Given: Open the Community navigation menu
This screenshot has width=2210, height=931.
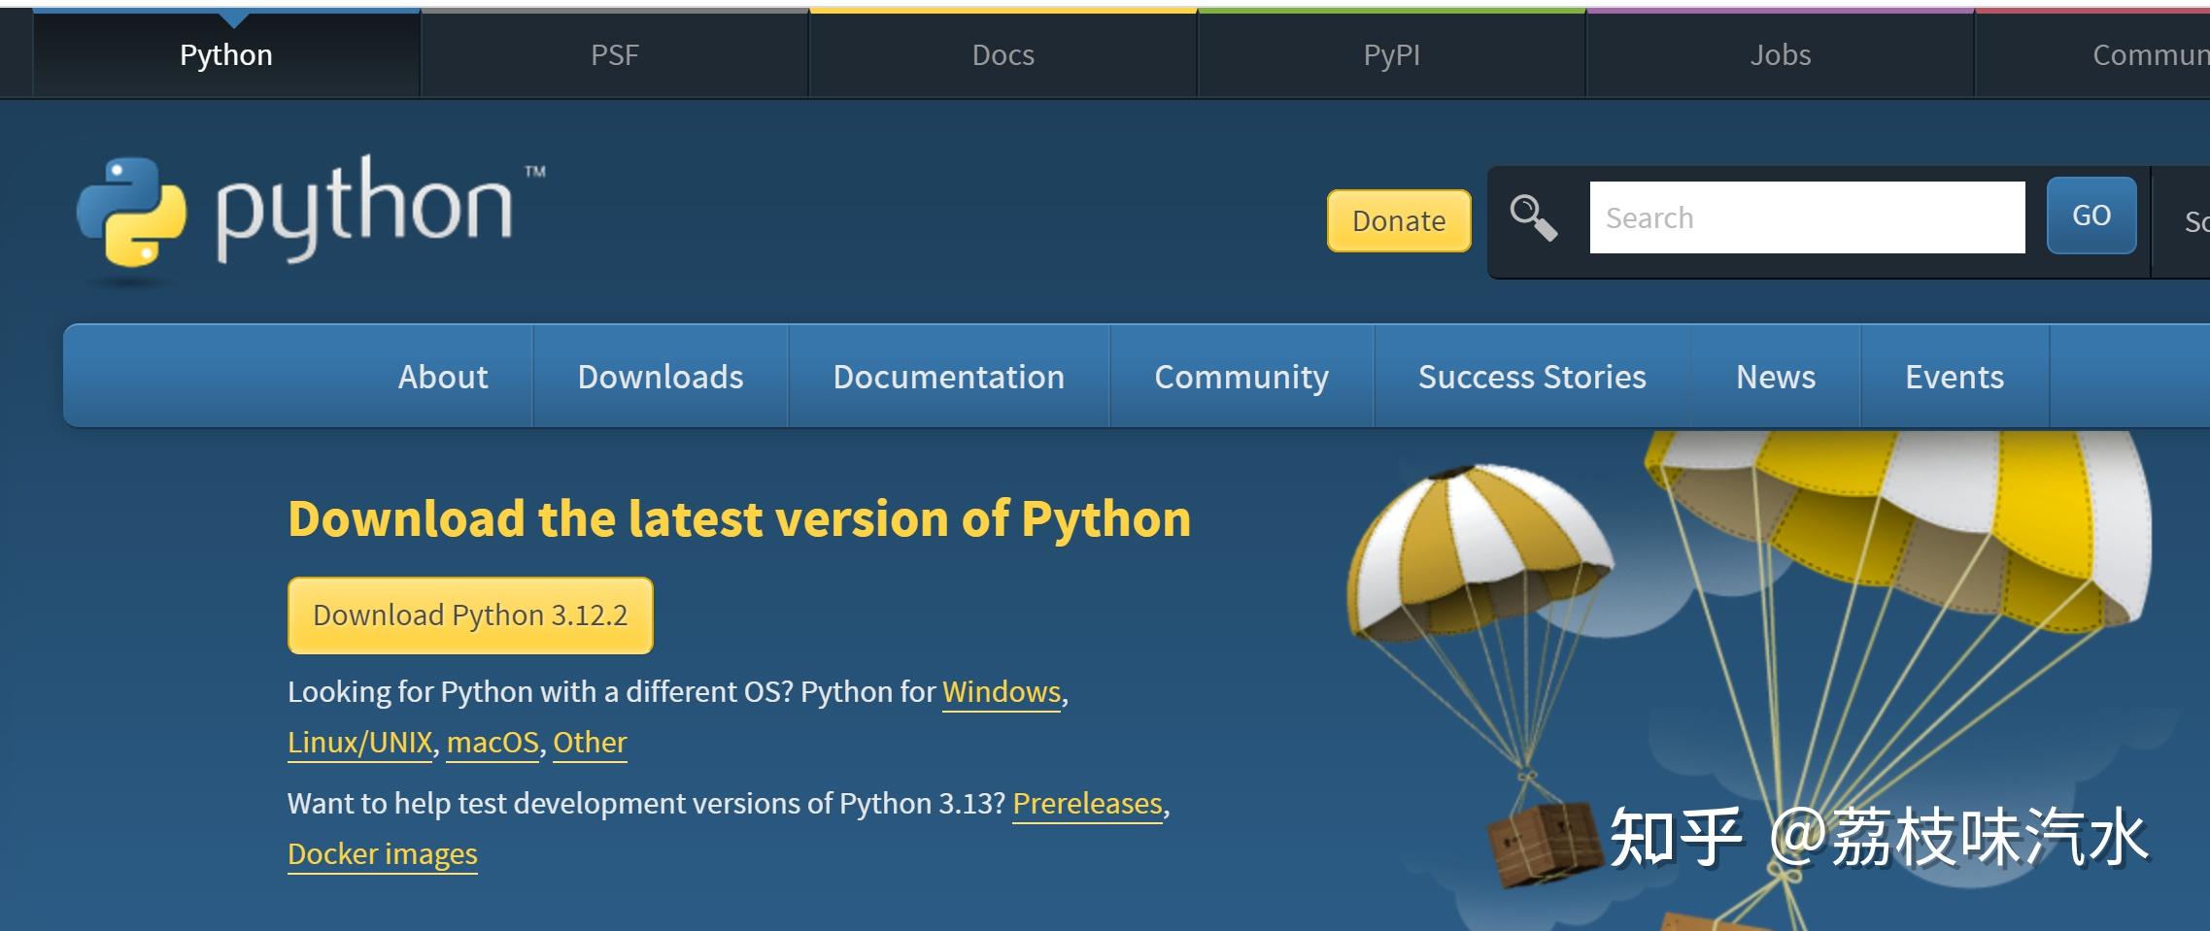Looking at the screenshot, I should pos(1241,377).
